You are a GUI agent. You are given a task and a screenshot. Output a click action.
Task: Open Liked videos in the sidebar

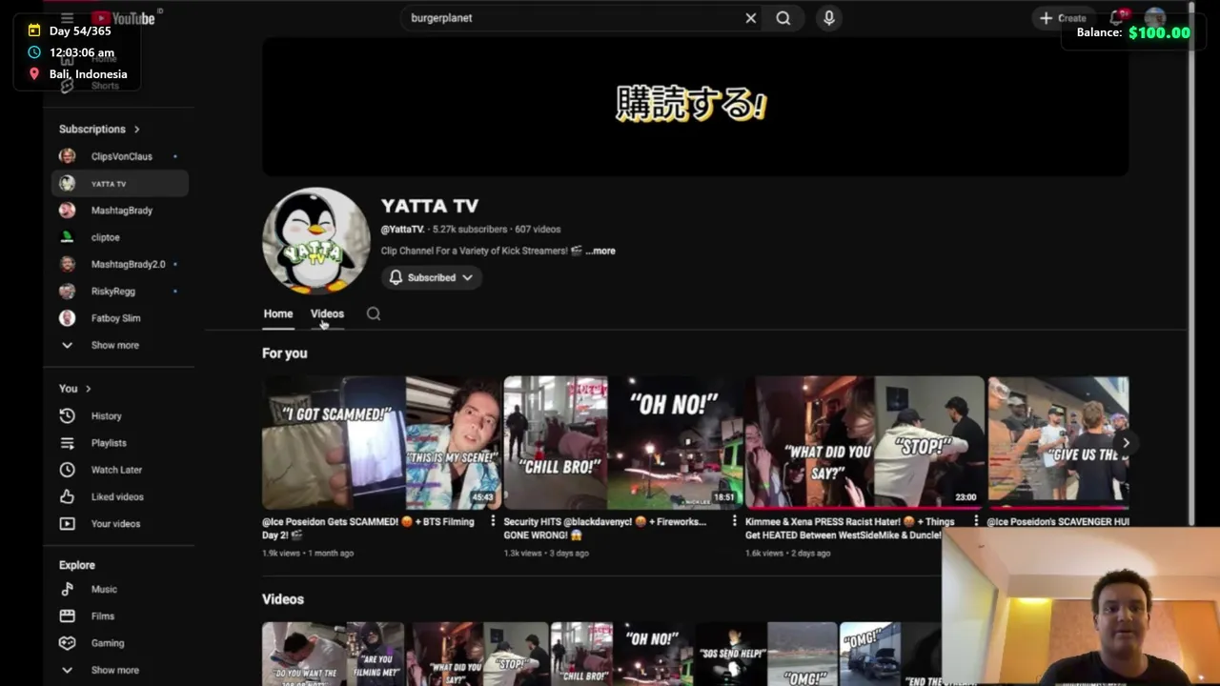119,496
